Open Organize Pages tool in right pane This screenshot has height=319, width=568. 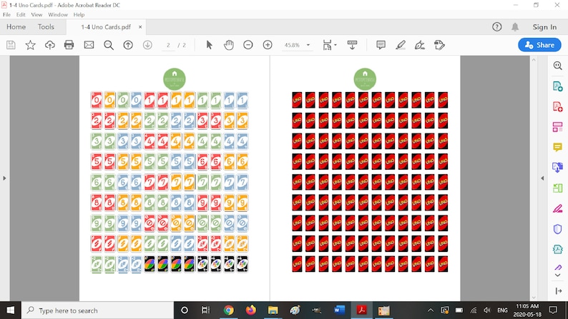(x=557, y=188)
